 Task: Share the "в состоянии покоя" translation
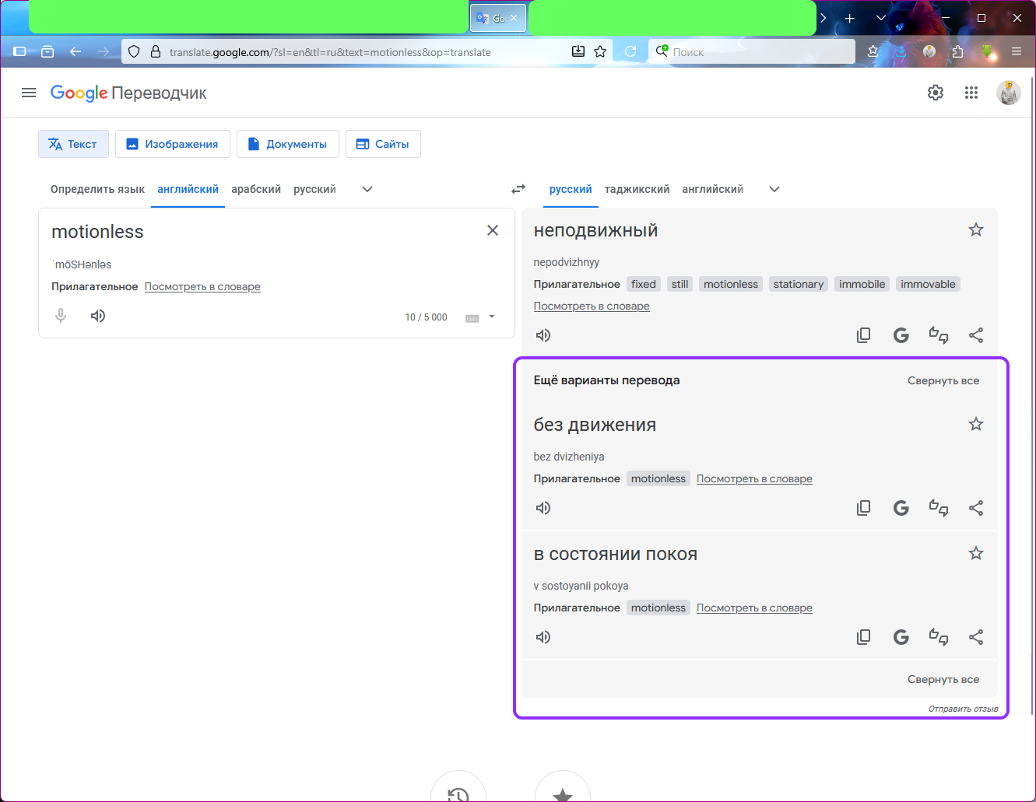point(976,637)
